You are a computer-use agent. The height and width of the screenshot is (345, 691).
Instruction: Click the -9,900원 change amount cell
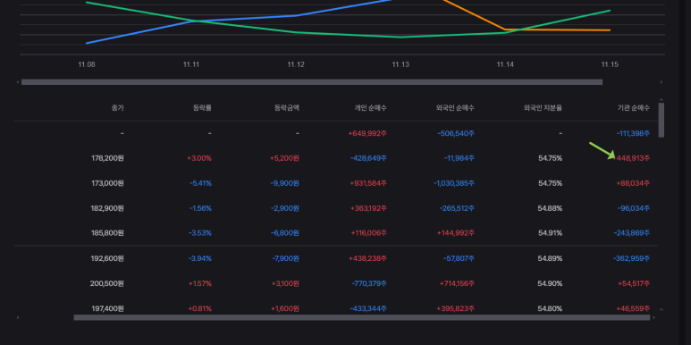285,183
